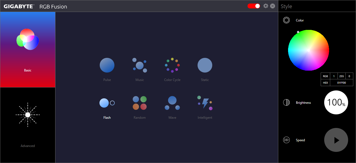The height and width of the screenshot is (163, 356).
Task: Click the Color Cycle label text
Action: 172,80
